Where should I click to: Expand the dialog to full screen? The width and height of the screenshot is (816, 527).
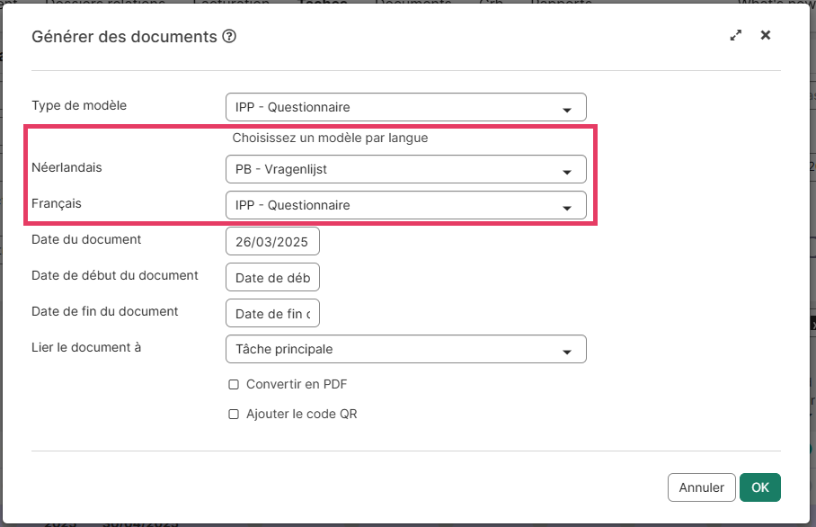[x=736, y=36]
